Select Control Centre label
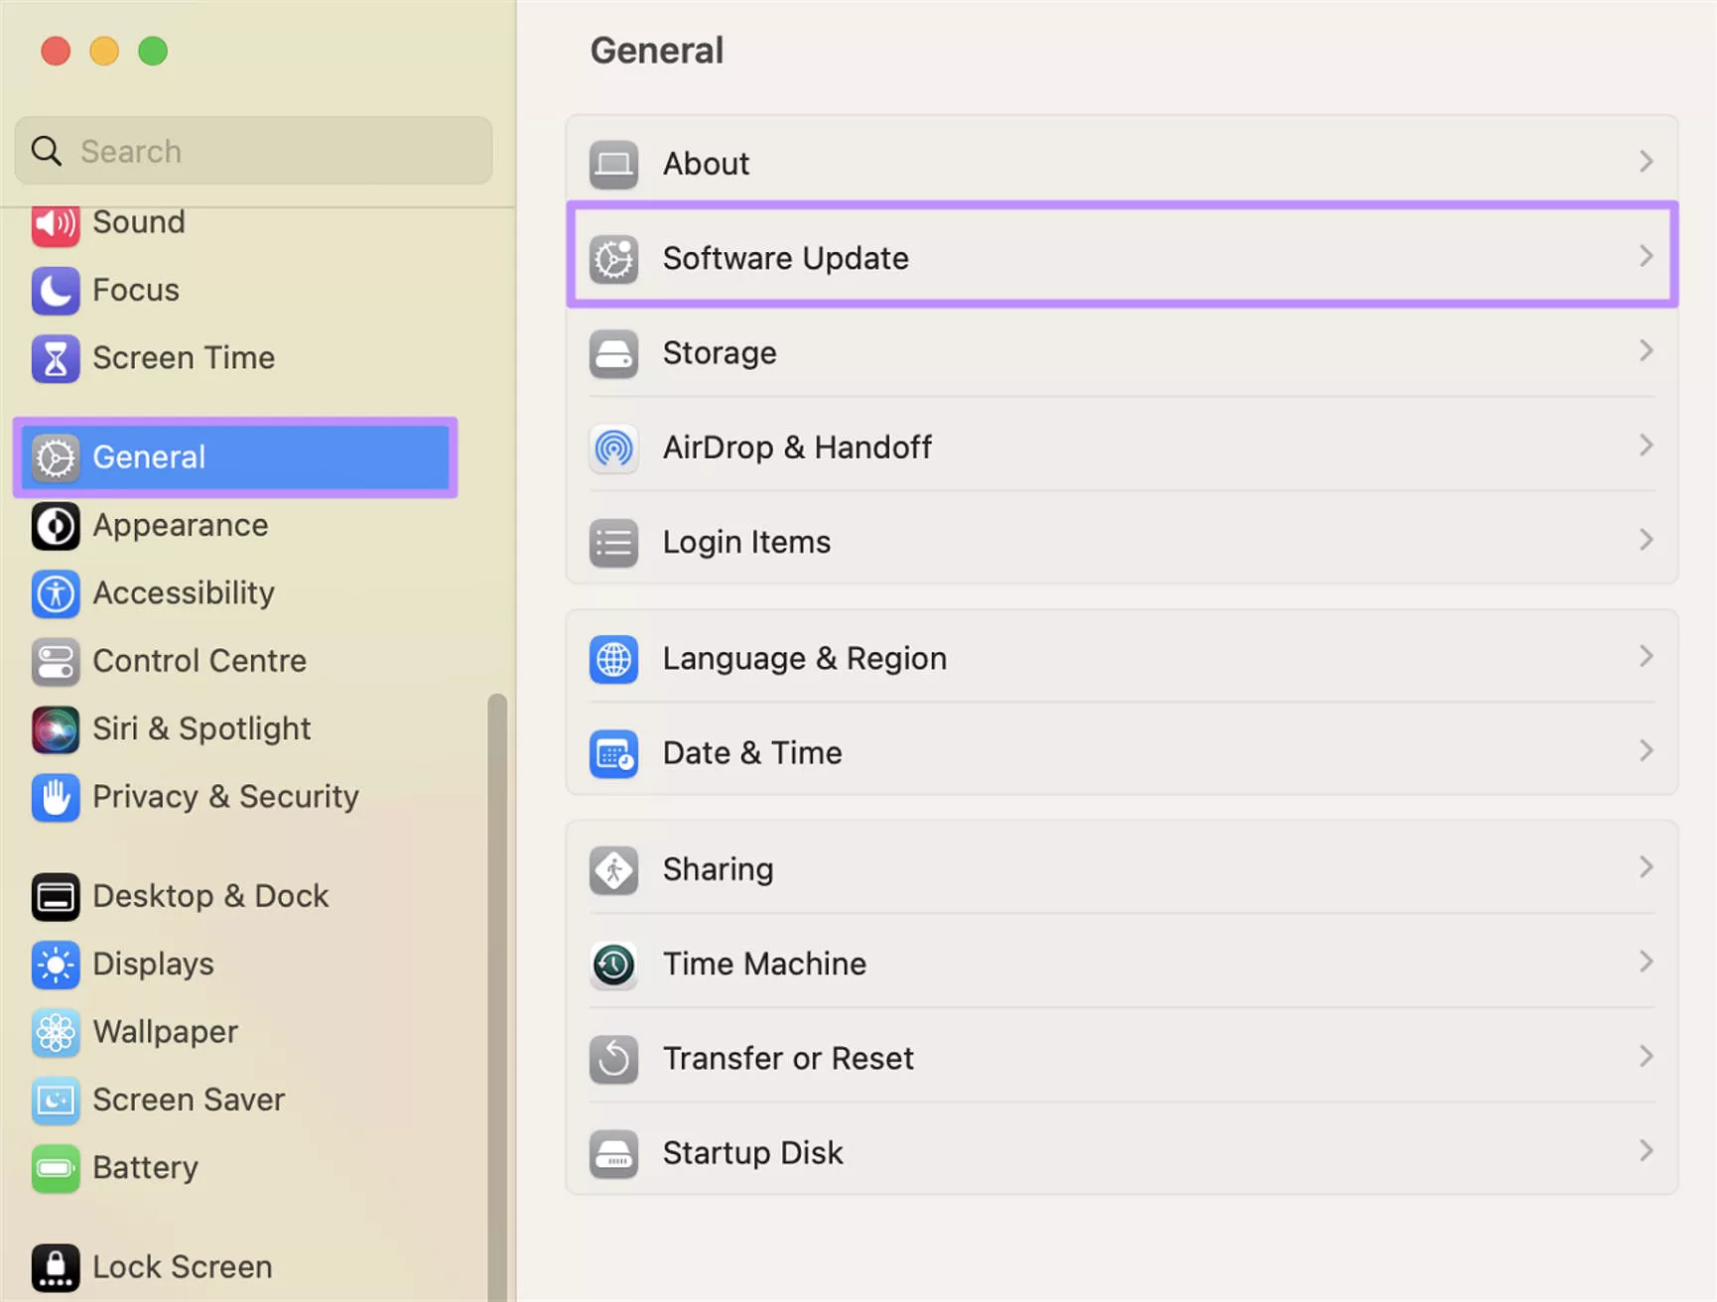 click(199, 661)
